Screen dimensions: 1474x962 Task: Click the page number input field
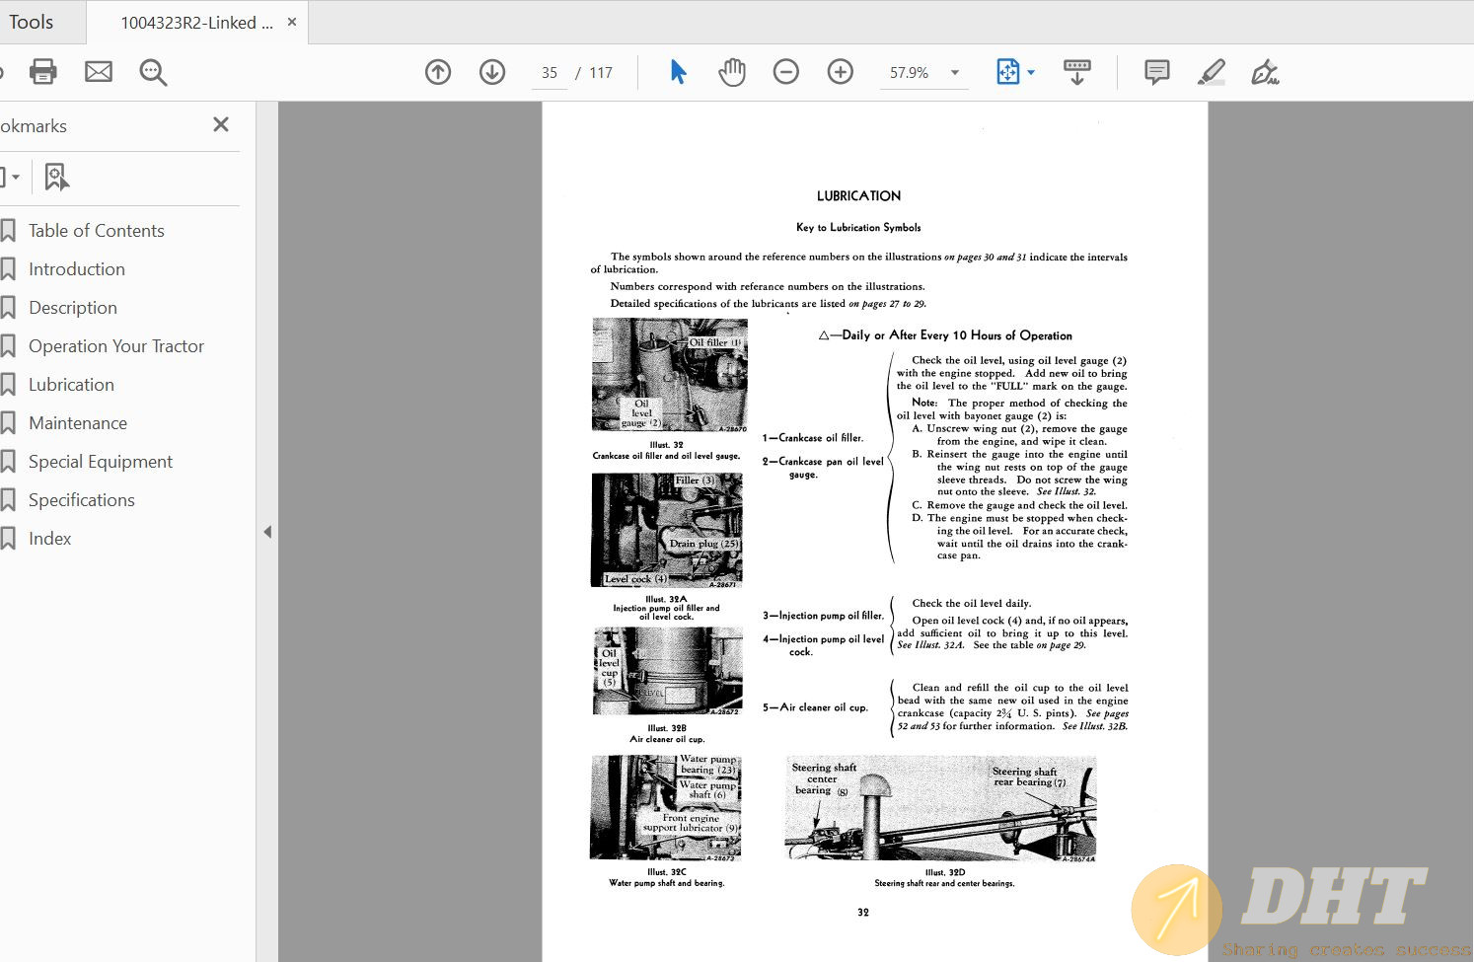click(550, 73)
